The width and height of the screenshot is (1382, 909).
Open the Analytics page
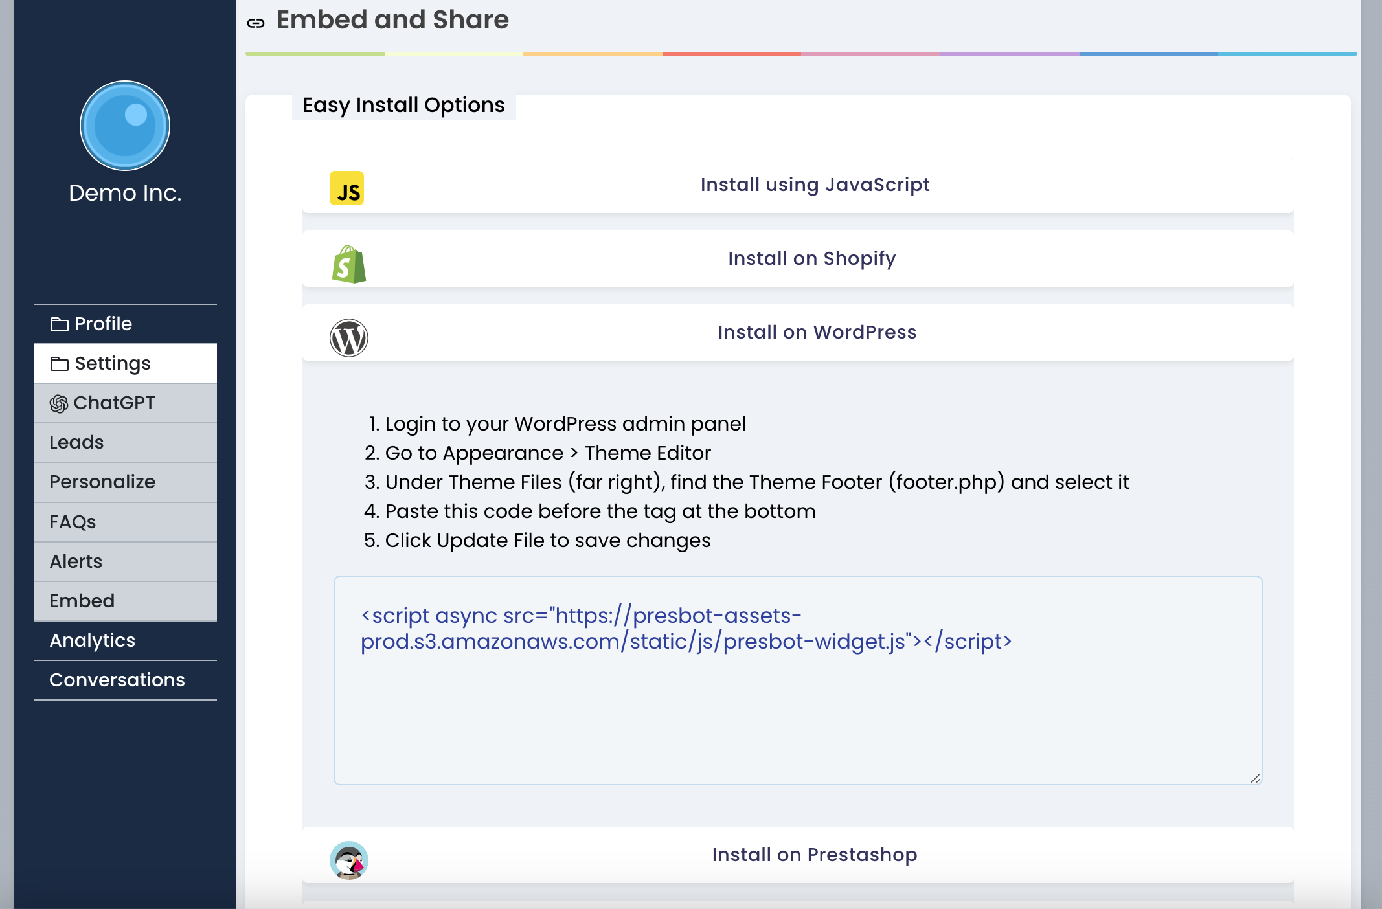point(93,641)
